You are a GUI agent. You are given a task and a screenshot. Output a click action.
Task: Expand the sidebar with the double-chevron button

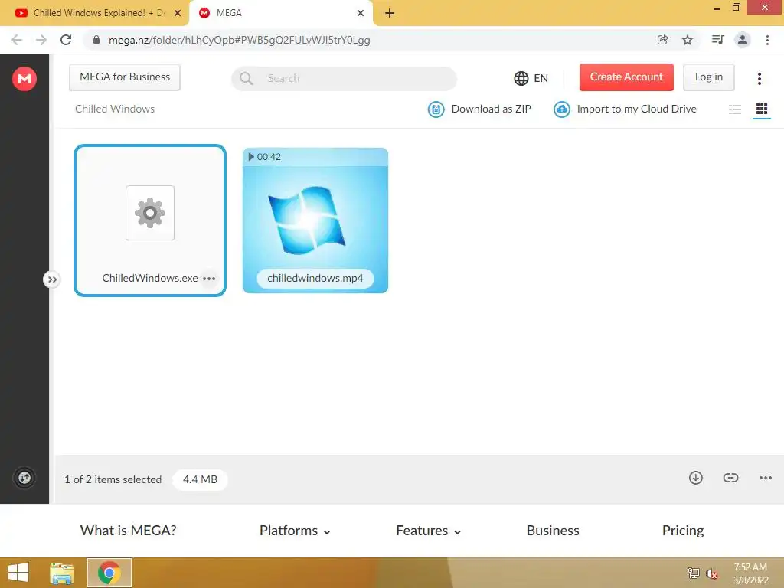coord(51,279)
